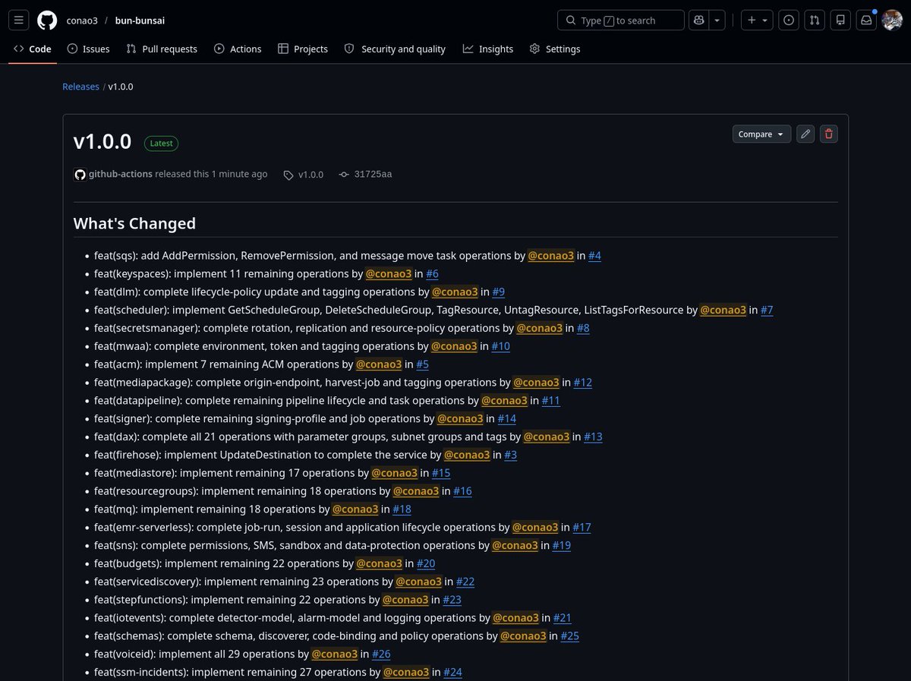Click the github-actions avatar icon
Image resolution: width=911 pixels, height=681 pixels.
click(x=80, y=175)
